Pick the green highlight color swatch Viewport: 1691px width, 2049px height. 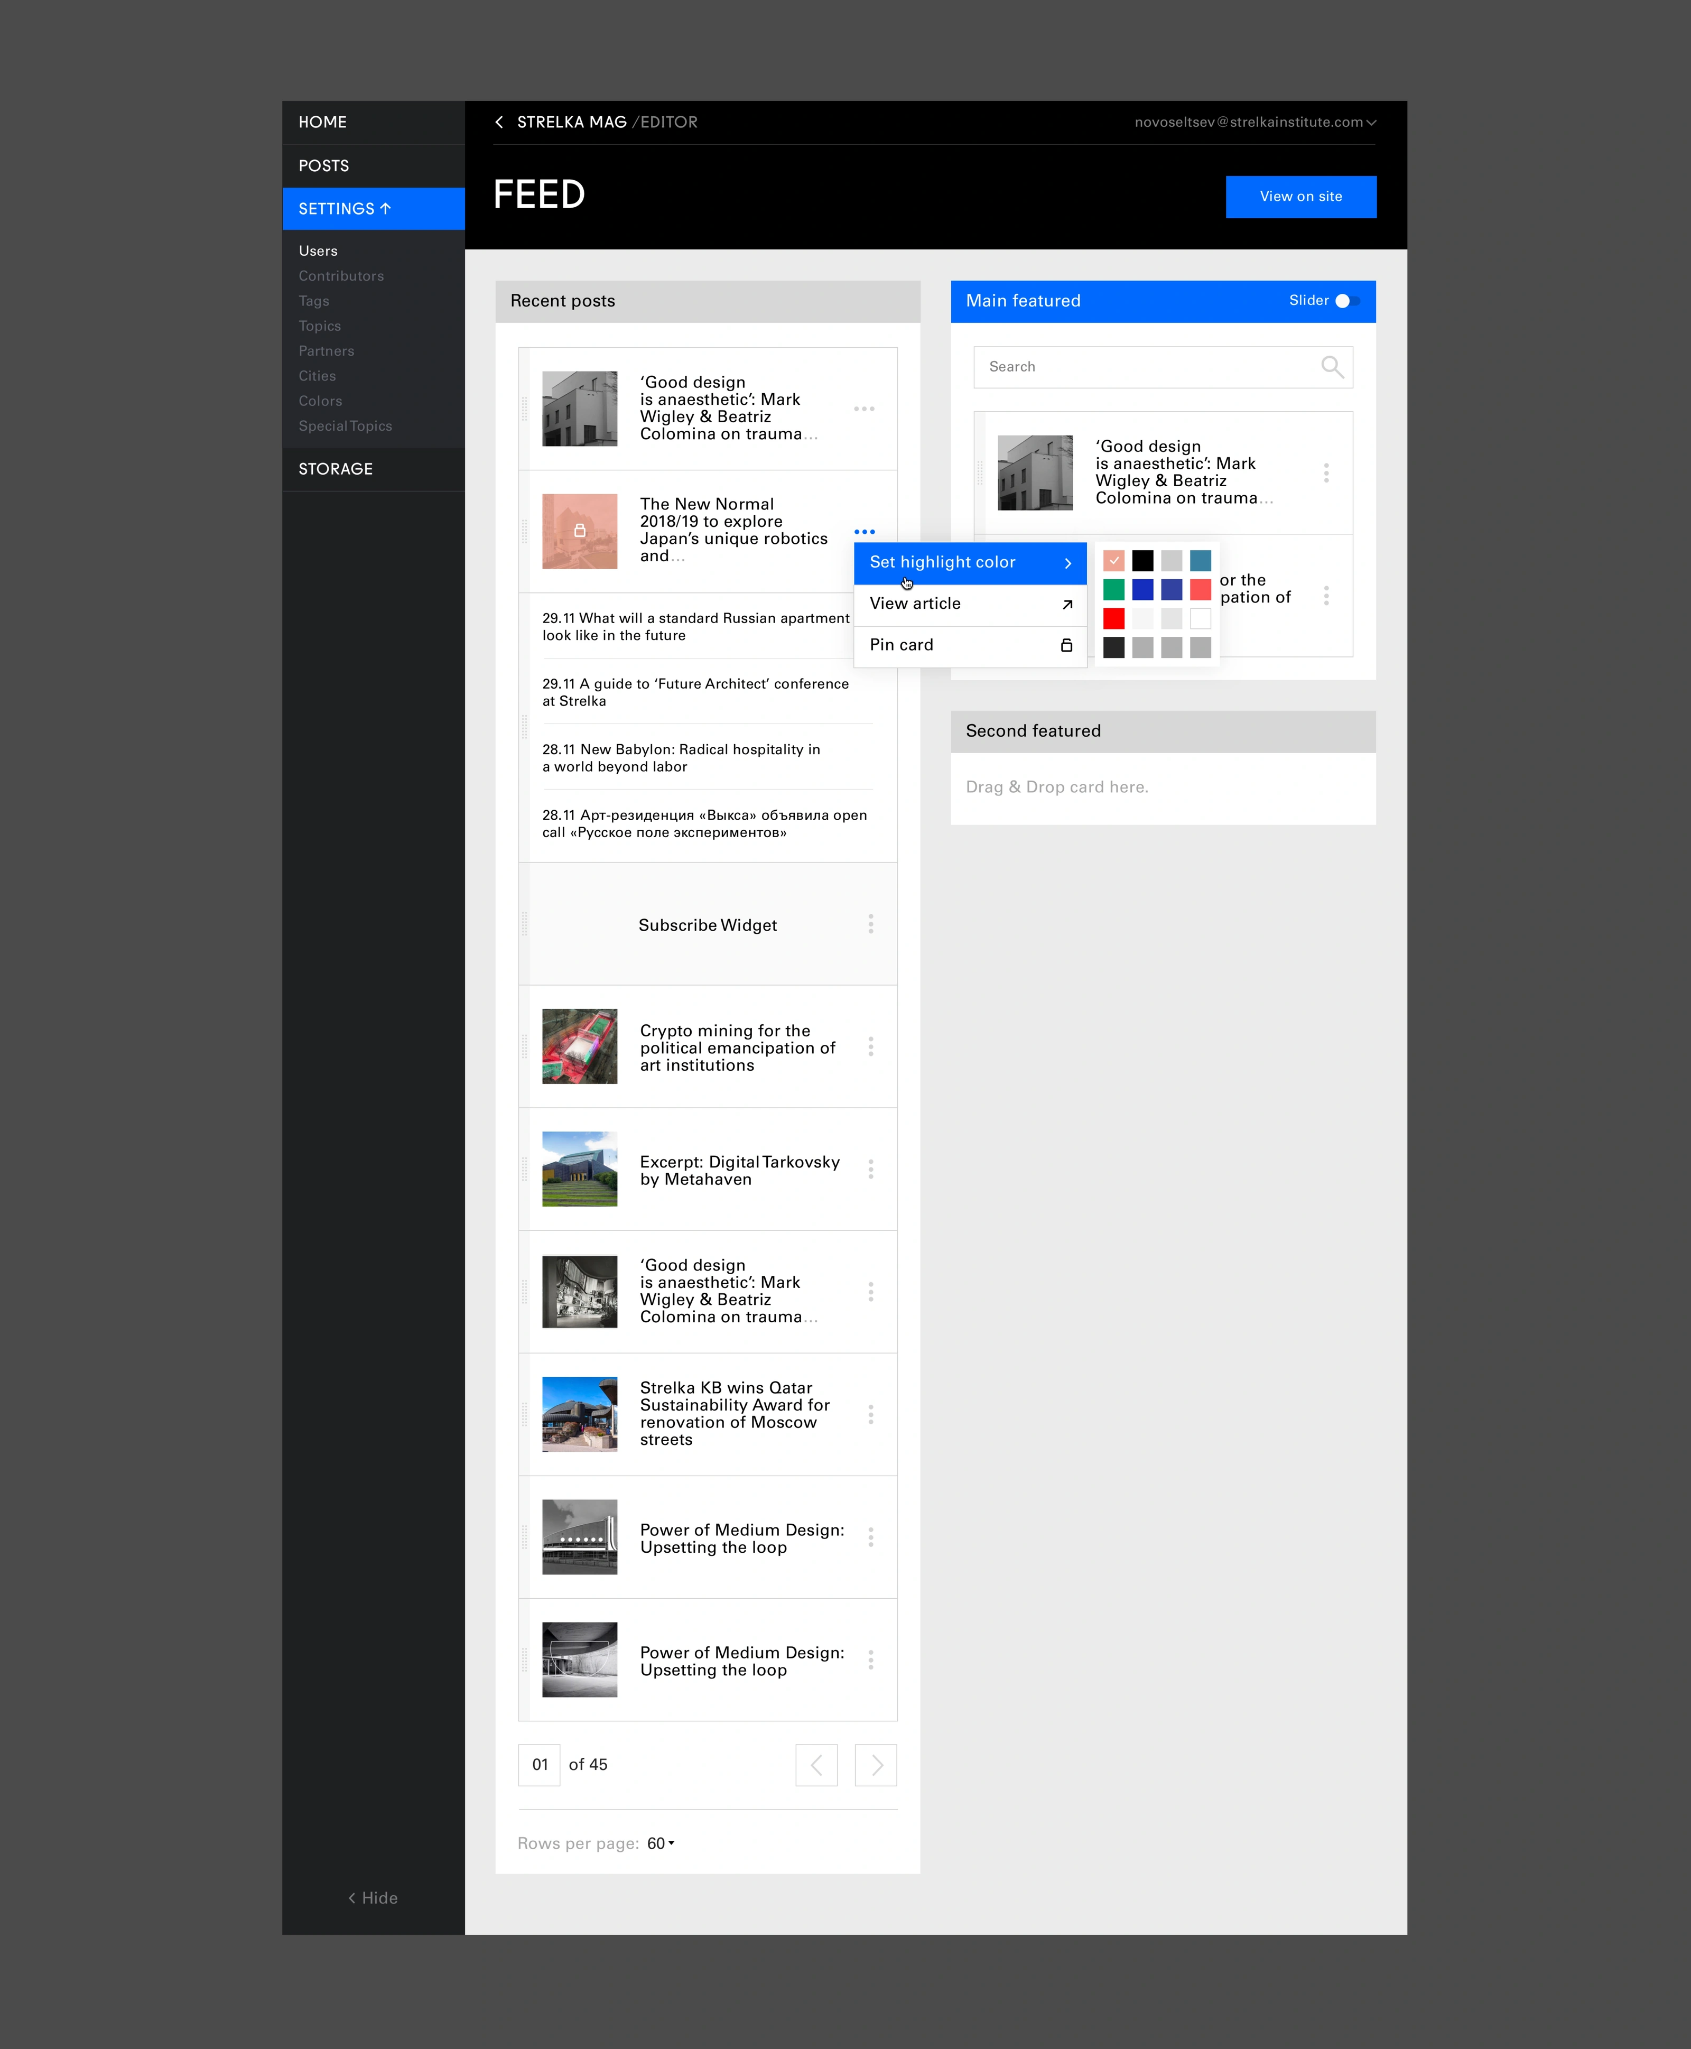click(x=1113, y=589)
